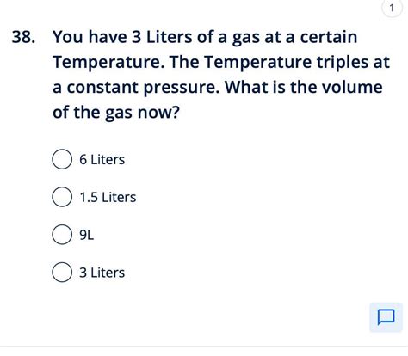Pick the 3 Liters answer radio circle

pyautogui.click(x=62, y=273)
